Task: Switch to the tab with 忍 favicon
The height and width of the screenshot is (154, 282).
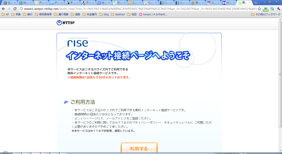Action: (x=87, y=3)
